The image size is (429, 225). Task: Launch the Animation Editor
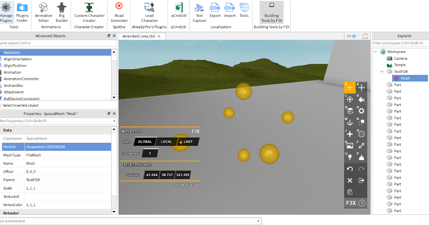(x=43, y=12)
